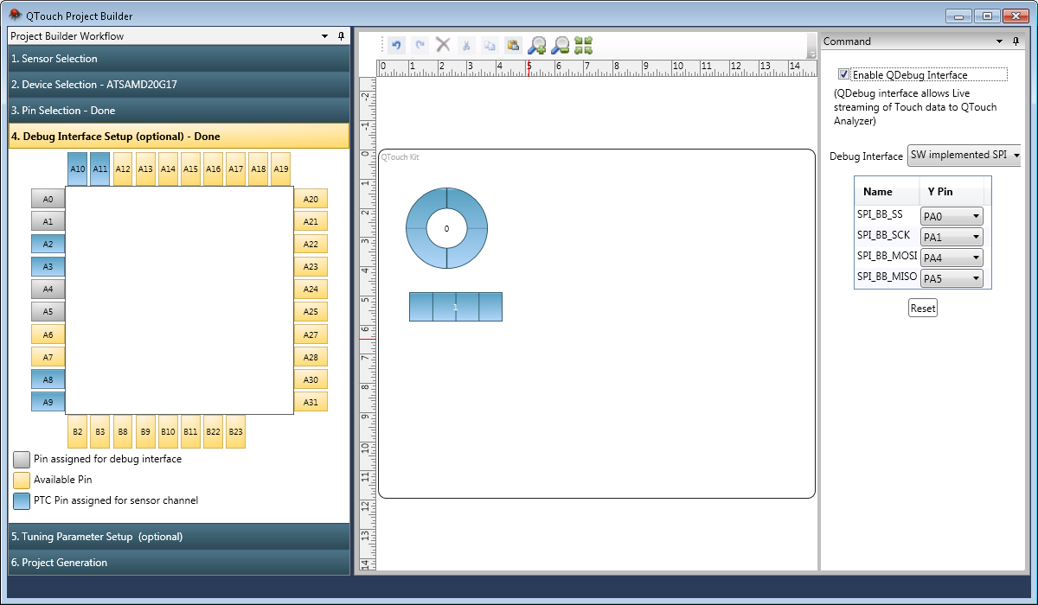
Task: Select pin A12 on chip diagram
Action: (123, 169)
